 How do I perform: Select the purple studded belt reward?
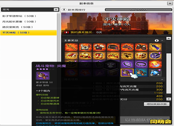pos(141,64)
